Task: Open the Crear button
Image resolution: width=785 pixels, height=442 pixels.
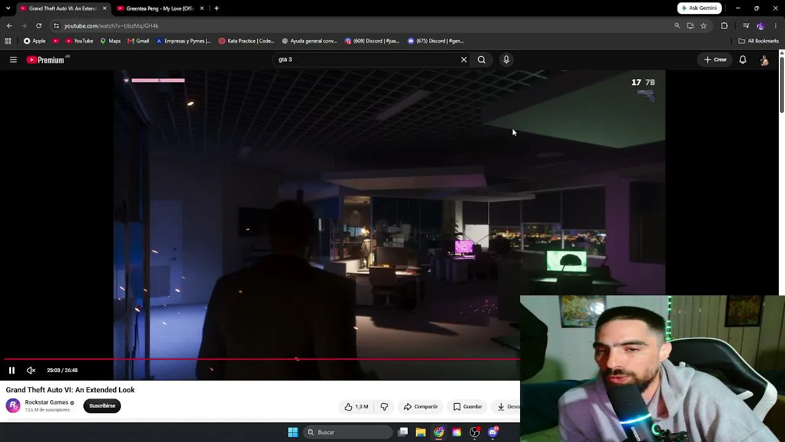Action: point(715,60)
